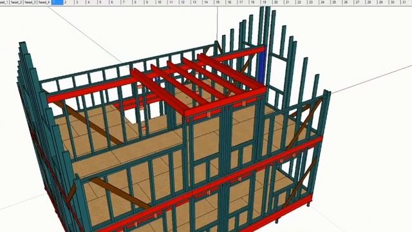
Task: Open scene tab 31
Action: click(406, 3)
